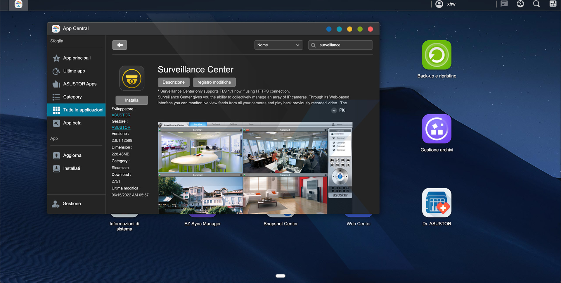Click the back arrow button
The height and width of the screenshot is (283, 561).
coord(120,45)
